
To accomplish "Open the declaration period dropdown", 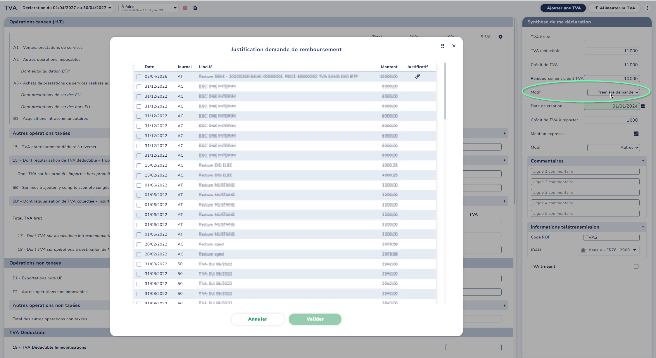I will click(x=67, y=8).
